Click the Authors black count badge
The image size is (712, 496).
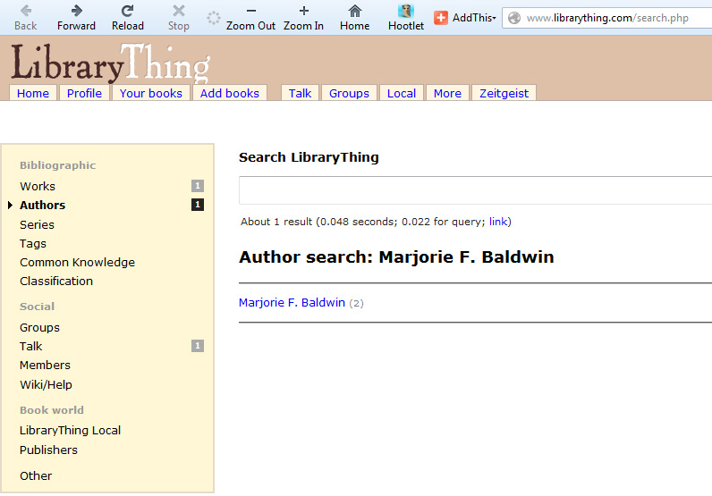(x=198, y=205)
